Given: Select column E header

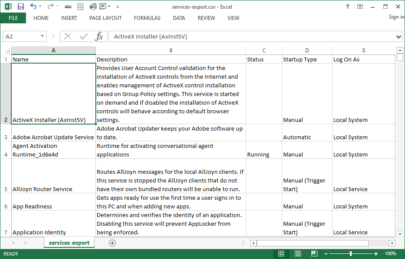Looking at the screenshot, I should [x=364, y=51].
